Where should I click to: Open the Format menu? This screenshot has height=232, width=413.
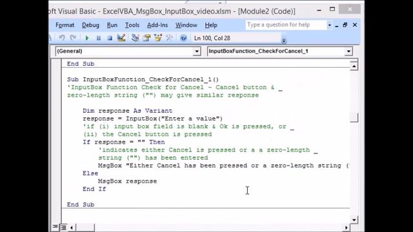pos(65,25)
